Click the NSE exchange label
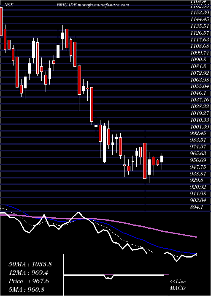Image resolution: width=211 pixels, height=296 pixels. coord(8,5)
